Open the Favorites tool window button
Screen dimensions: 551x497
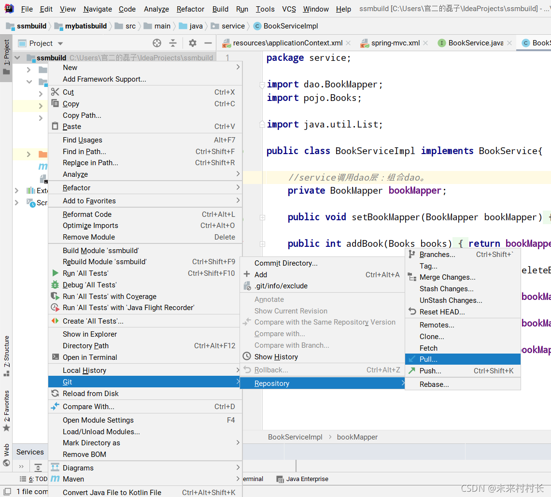click(x=6, y=411)
